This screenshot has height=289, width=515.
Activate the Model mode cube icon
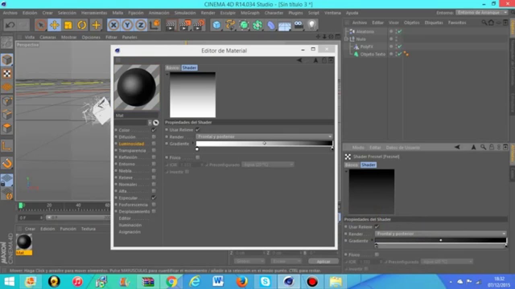7,60
